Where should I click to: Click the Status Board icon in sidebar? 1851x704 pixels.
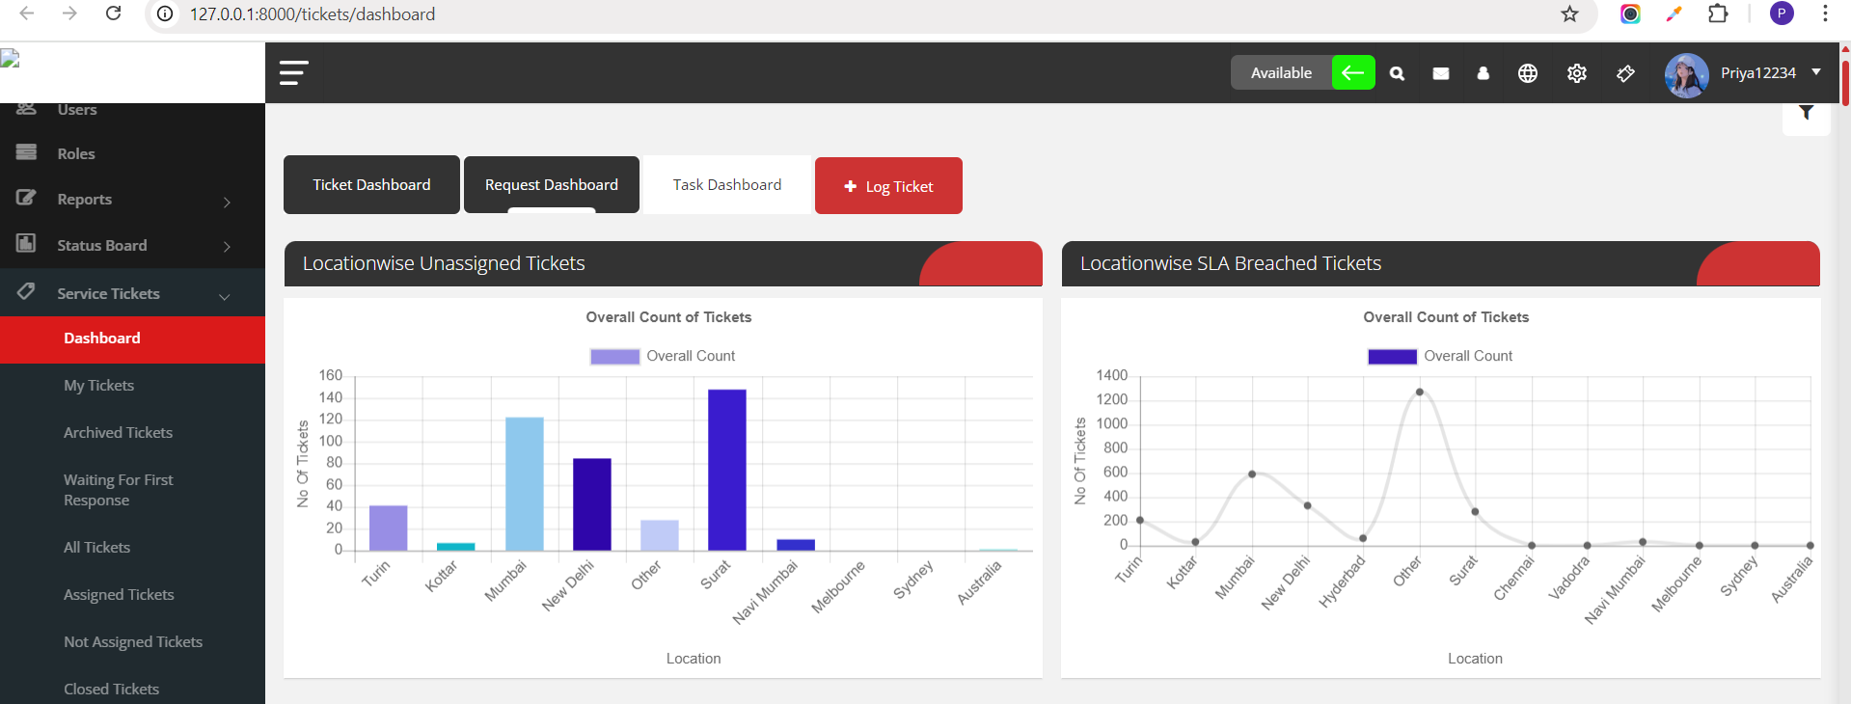(26, 243)
